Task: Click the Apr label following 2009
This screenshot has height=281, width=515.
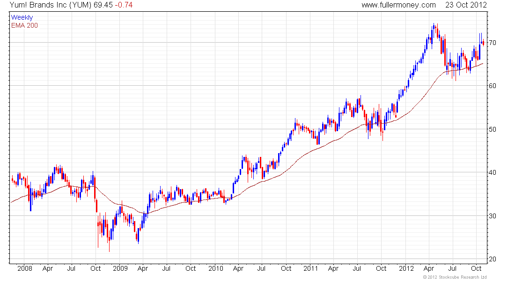Action: 142,268
